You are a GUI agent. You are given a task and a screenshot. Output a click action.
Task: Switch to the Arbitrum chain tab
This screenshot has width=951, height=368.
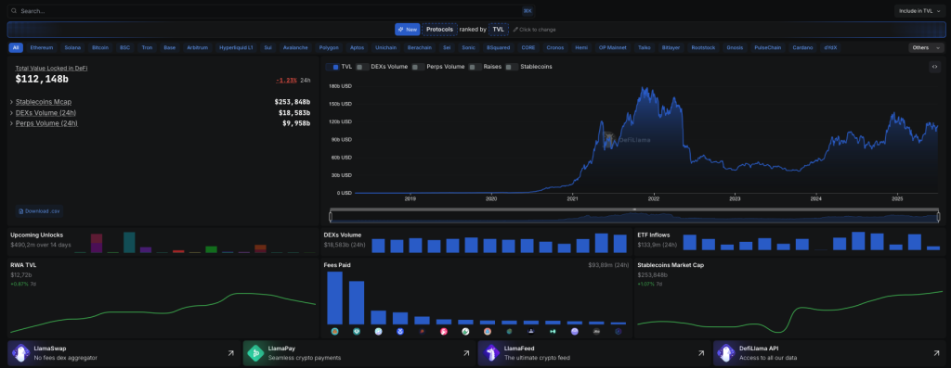pyautogui.click(x=198, y=47)
